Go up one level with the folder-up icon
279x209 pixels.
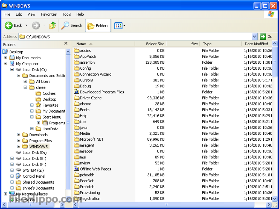pyautogui.click(x=53, y=25)
